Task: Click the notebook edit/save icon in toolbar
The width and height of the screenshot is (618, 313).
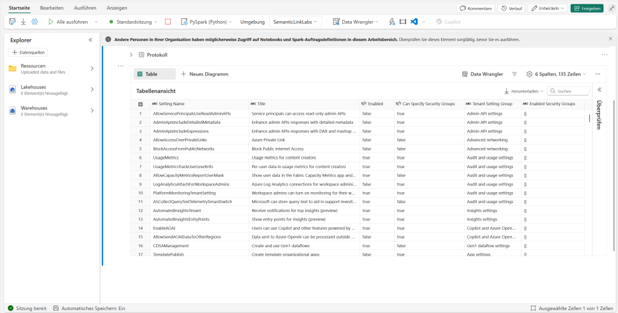Action: click(12, 22)
